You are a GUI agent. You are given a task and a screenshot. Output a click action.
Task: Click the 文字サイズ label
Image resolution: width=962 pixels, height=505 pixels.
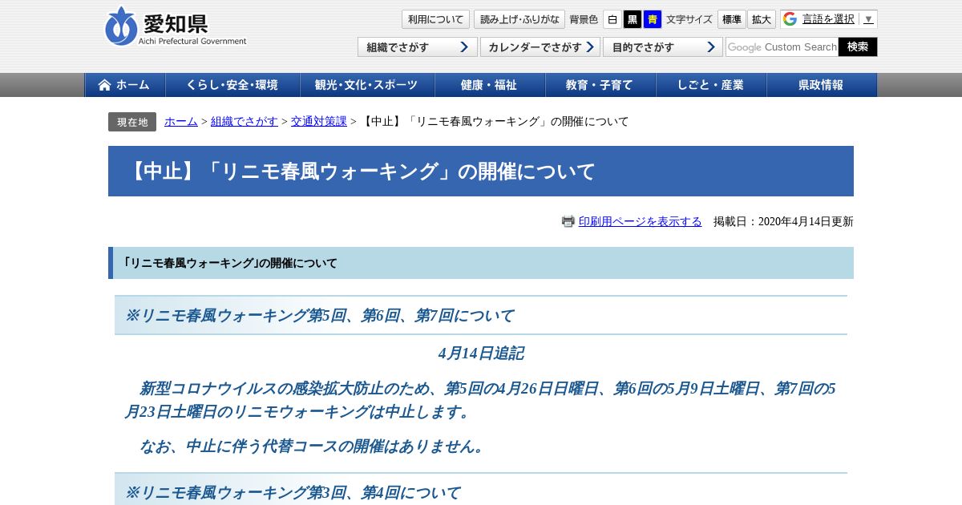pyautogui.click(x=689, y=19)
